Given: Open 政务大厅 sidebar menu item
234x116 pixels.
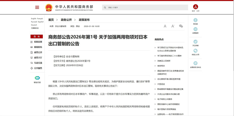Looking at the screenshot, I should click(x=38, y=57).
